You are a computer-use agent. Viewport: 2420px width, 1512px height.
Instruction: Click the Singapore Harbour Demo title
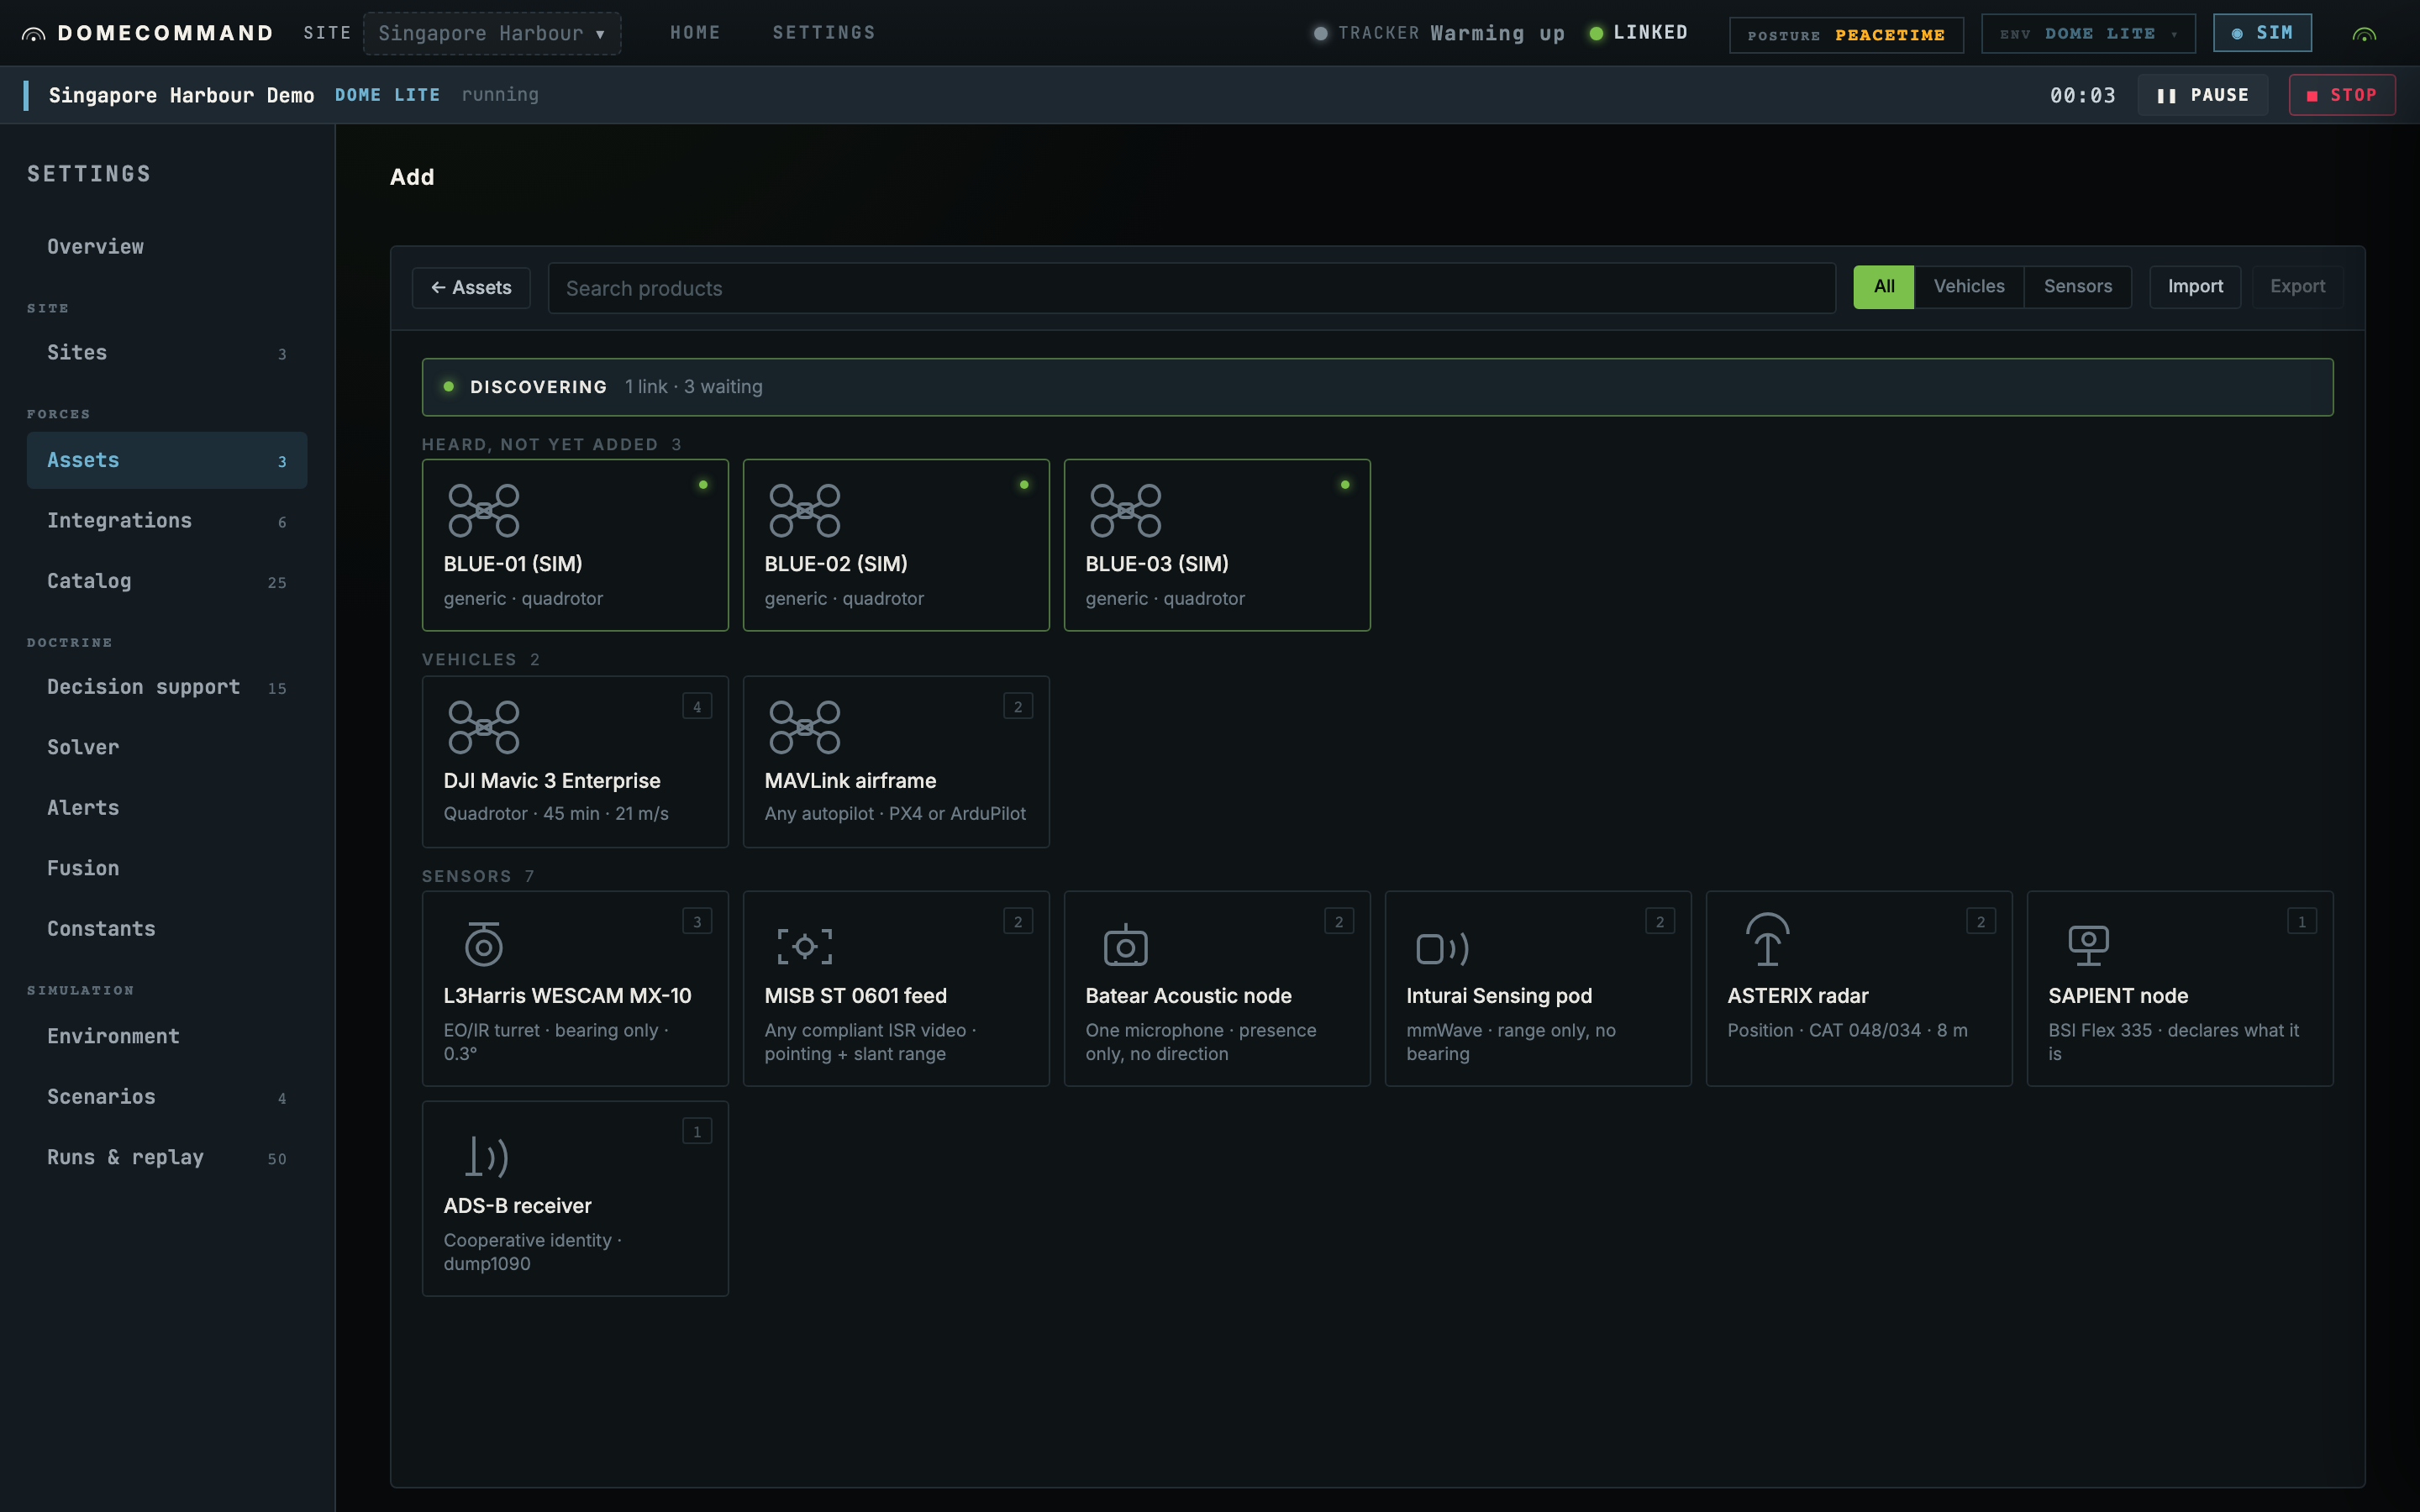[181, 95]
